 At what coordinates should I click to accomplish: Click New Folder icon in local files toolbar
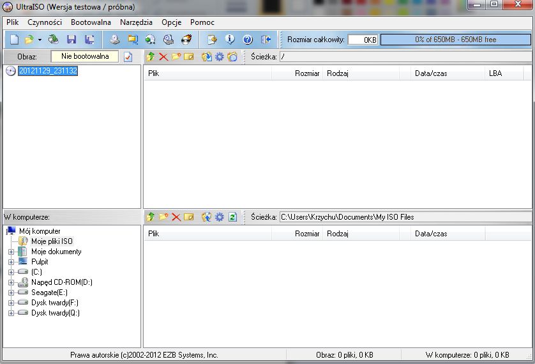[x=163, y=217]
